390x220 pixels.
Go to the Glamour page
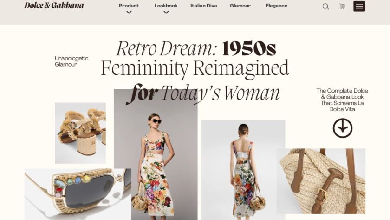(x=240, y=6)
